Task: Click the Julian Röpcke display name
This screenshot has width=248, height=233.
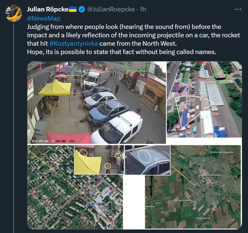Action: coord(48,10)
